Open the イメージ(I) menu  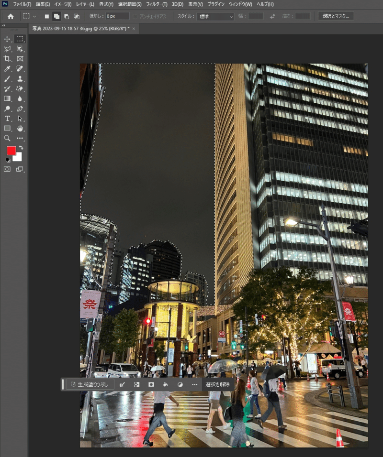pos(62,4)
